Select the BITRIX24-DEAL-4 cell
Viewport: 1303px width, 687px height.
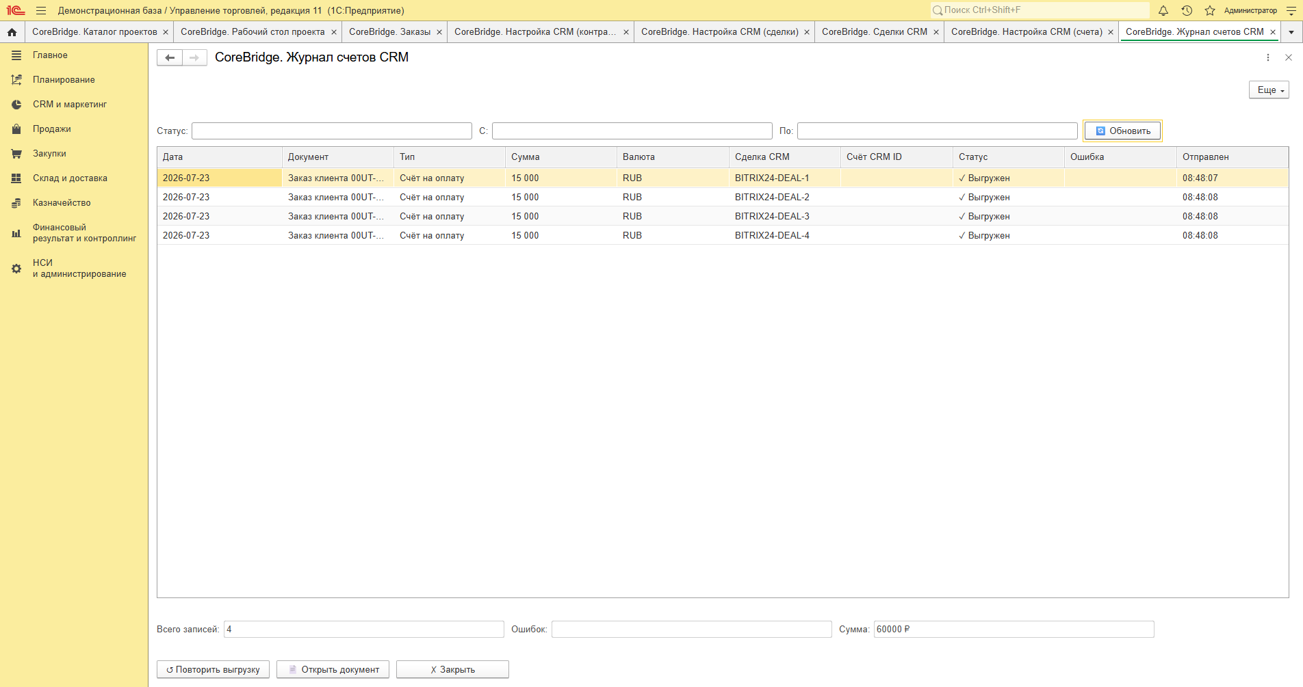click(x=785, y=236)
